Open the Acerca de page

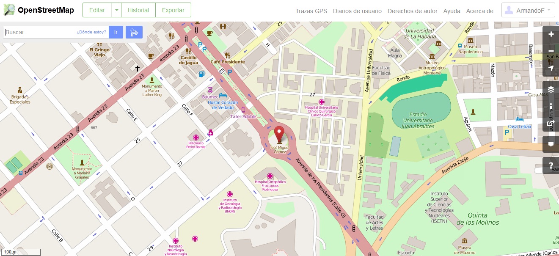479,11
